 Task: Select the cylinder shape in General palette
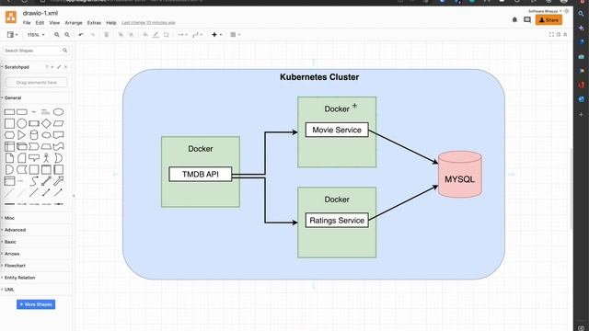[x=34, y=135]
